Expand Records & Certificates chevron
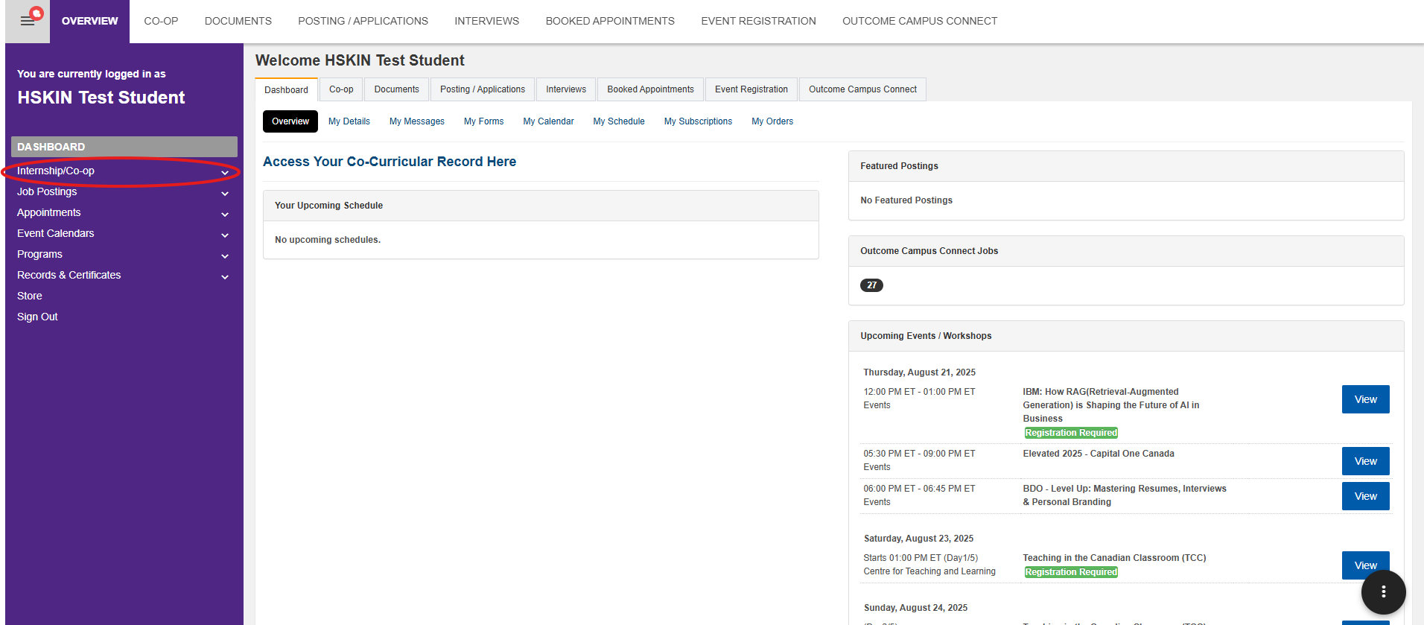 click(x=224, y=276)
